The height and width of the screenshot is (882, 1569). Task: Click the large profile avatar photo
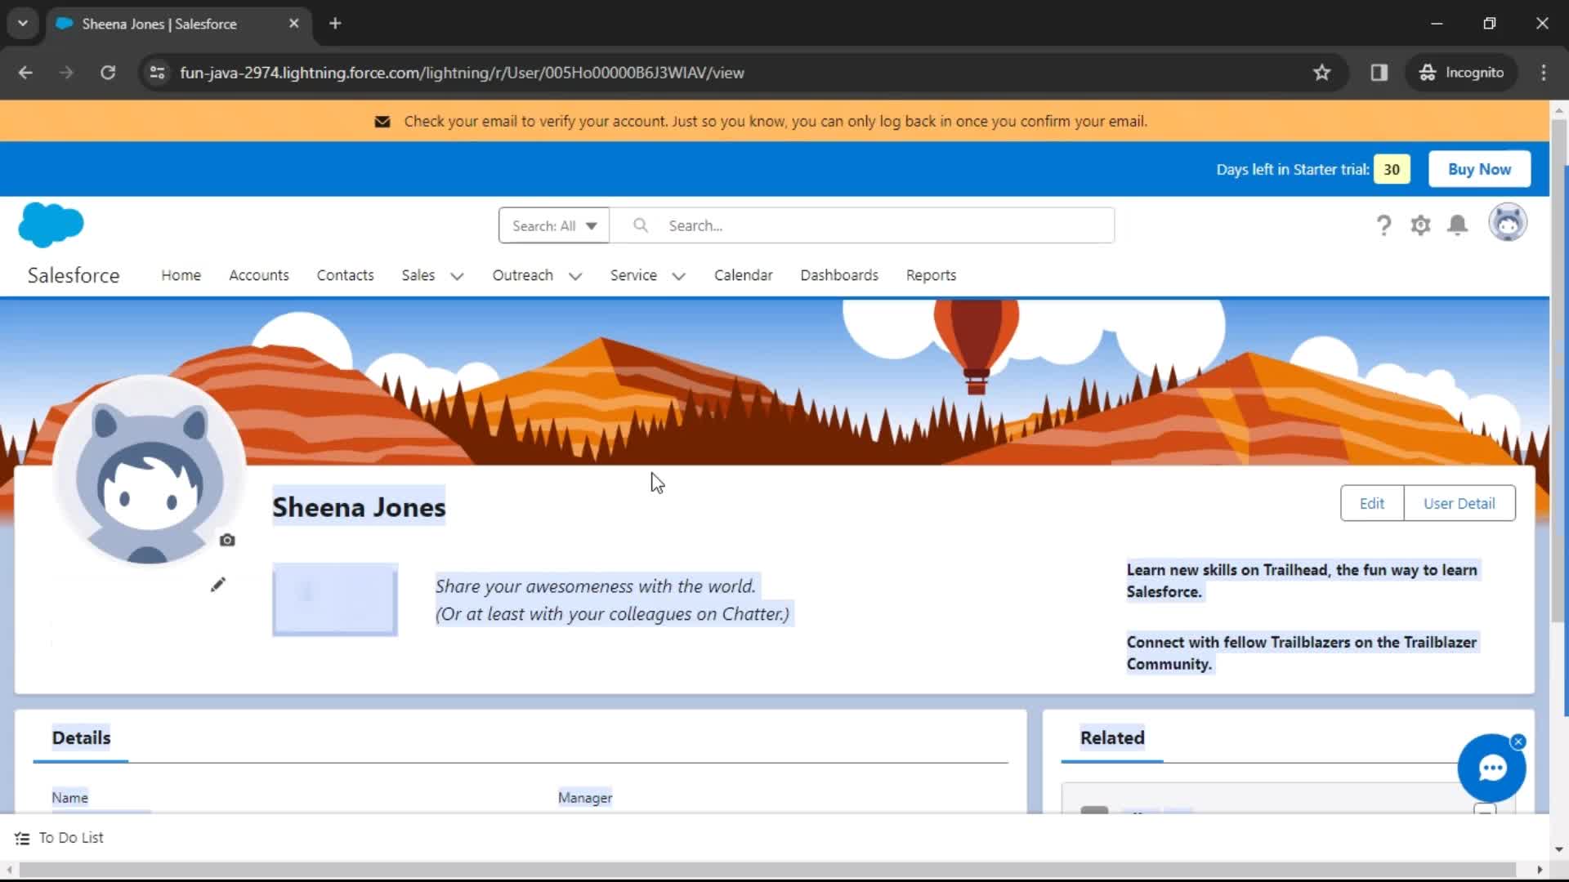click(x=149, y=471)
